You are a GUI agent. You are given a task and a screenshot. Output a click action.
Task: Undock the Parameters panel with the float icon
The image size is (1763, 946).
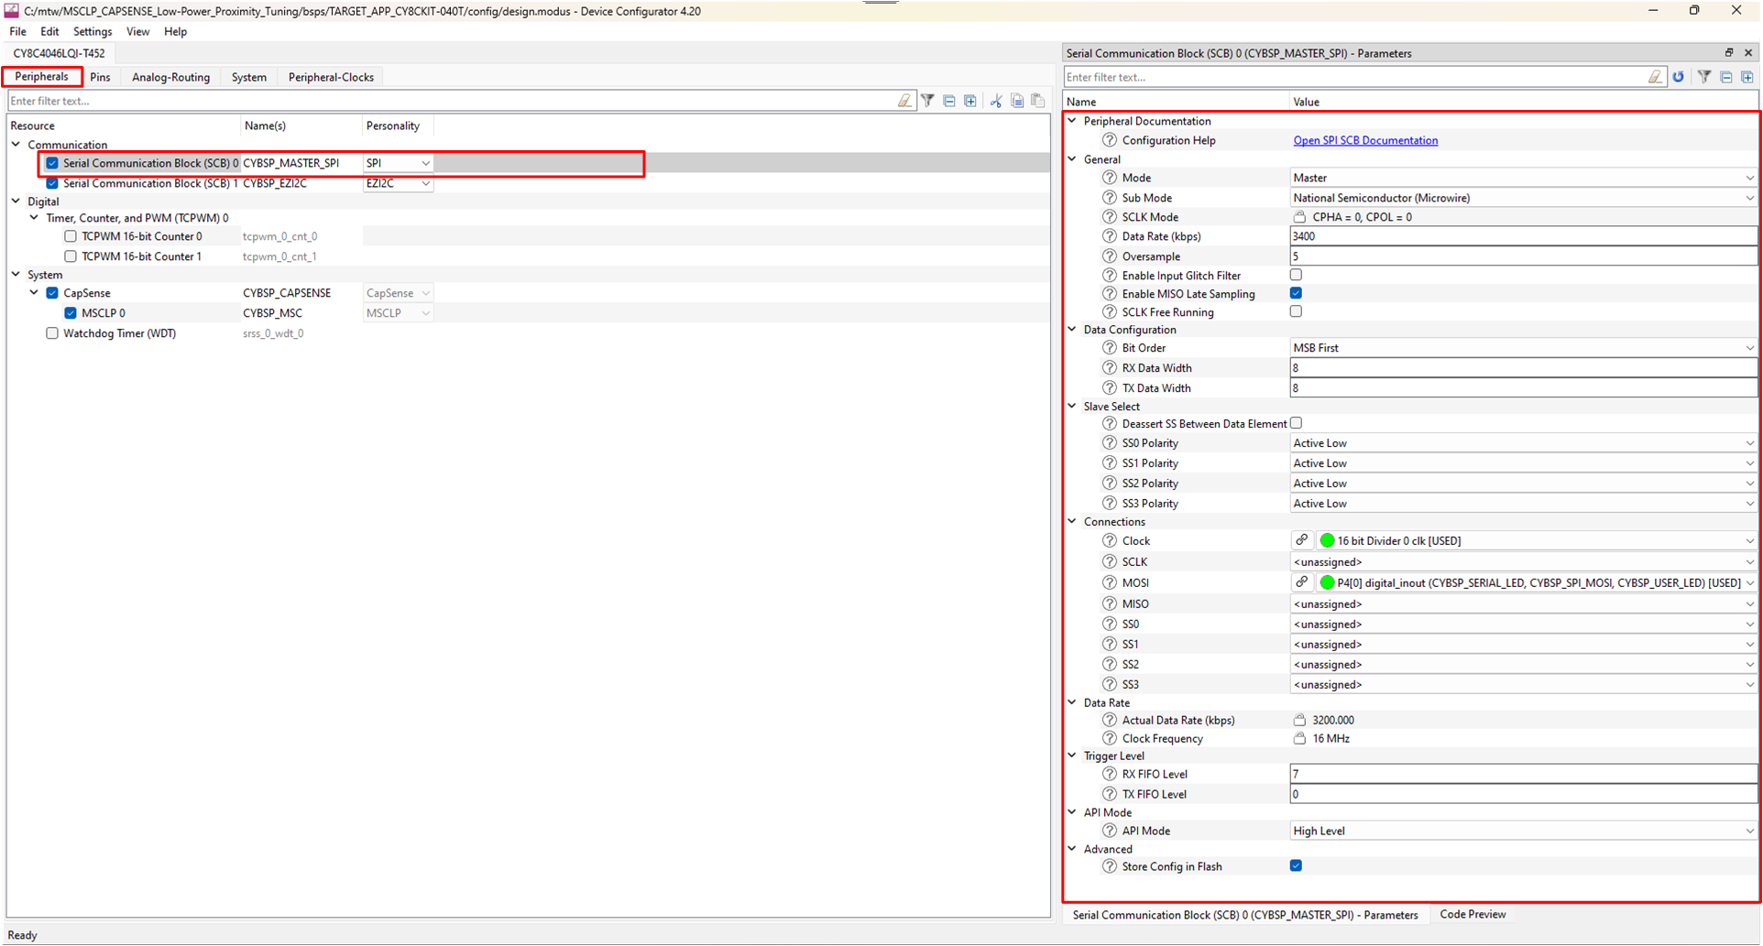pyautogui.click(x=1729, y=53)
